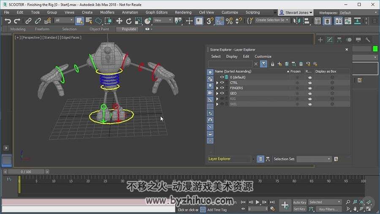Toggle visibility eye of GEO layer

coord(222,93)
